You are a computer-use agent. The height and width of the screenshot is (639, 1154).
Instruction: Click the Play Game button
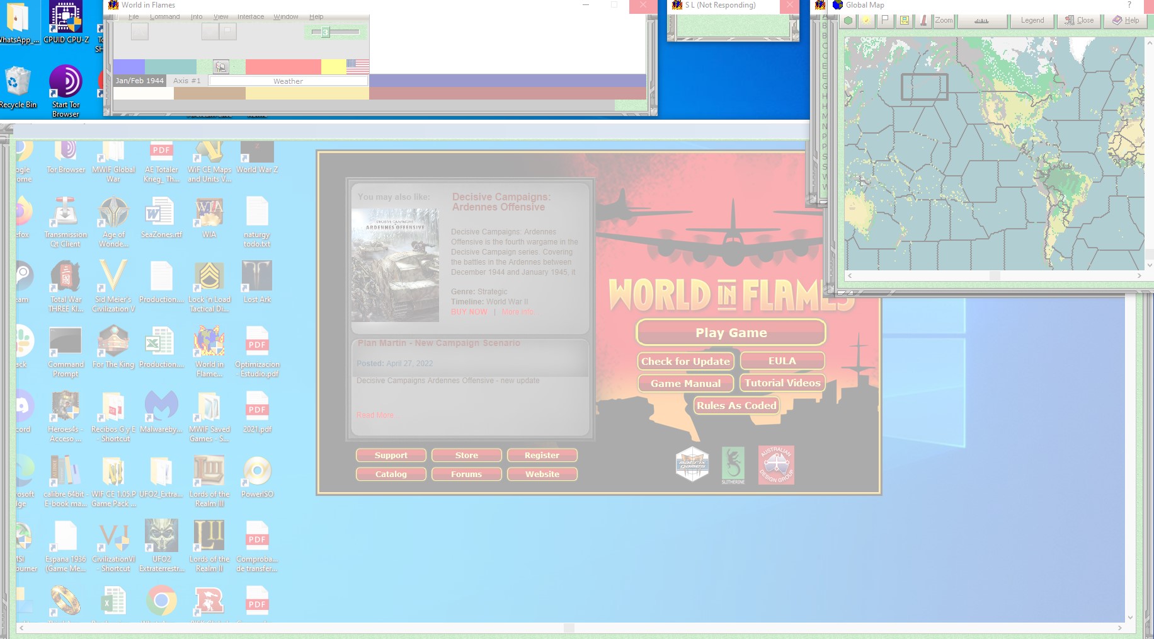coord(731,333)
